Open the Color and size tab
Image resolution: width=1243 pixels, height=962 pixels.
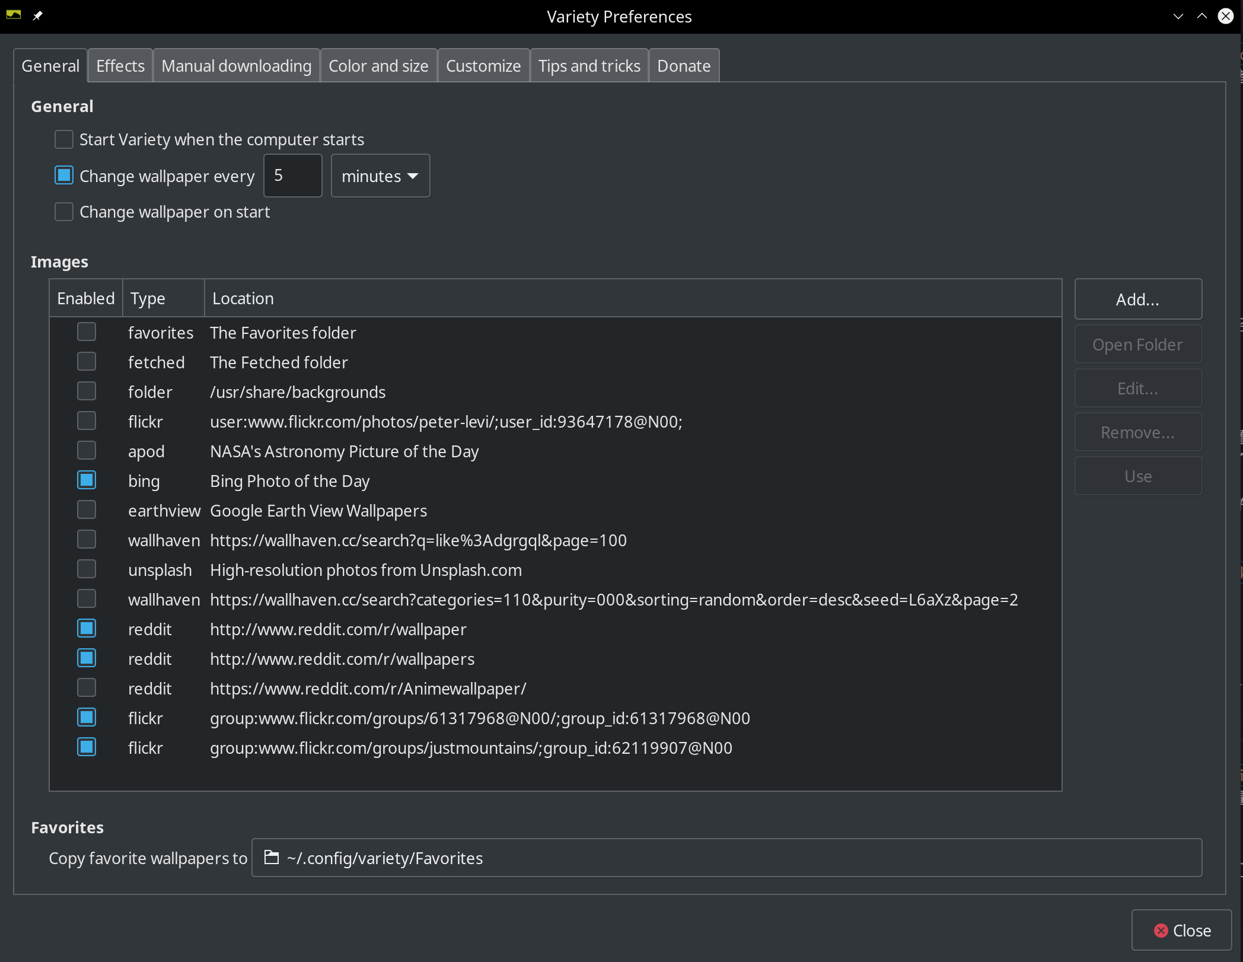point(378,66)
